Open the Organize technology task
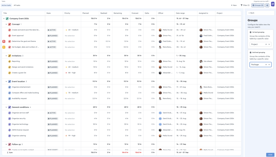Screen dimensions: 276x157 click(20, 124)
